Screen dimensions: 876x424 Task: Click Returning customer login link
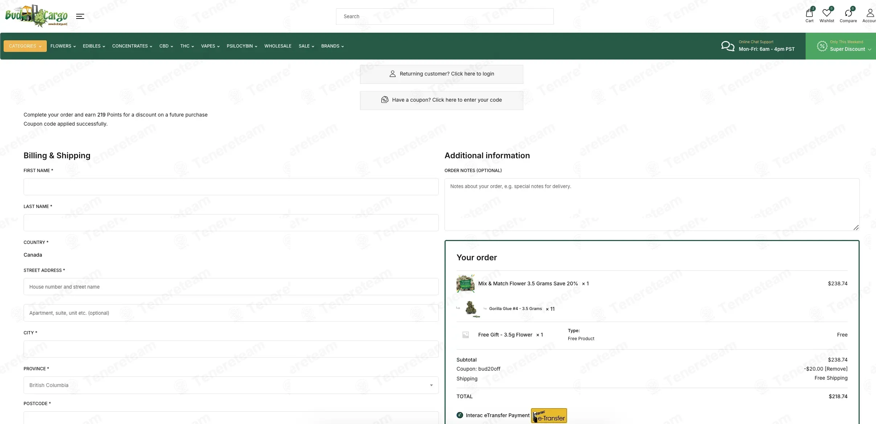447,74
